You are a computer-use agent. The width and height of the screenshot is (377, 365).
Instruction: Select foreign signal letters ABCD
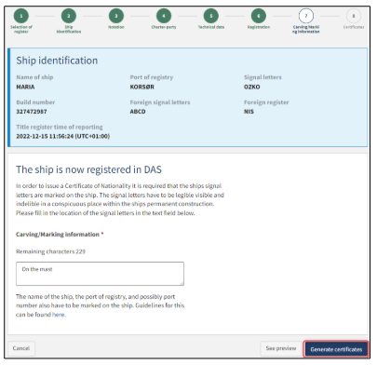[x=138, y=112]
